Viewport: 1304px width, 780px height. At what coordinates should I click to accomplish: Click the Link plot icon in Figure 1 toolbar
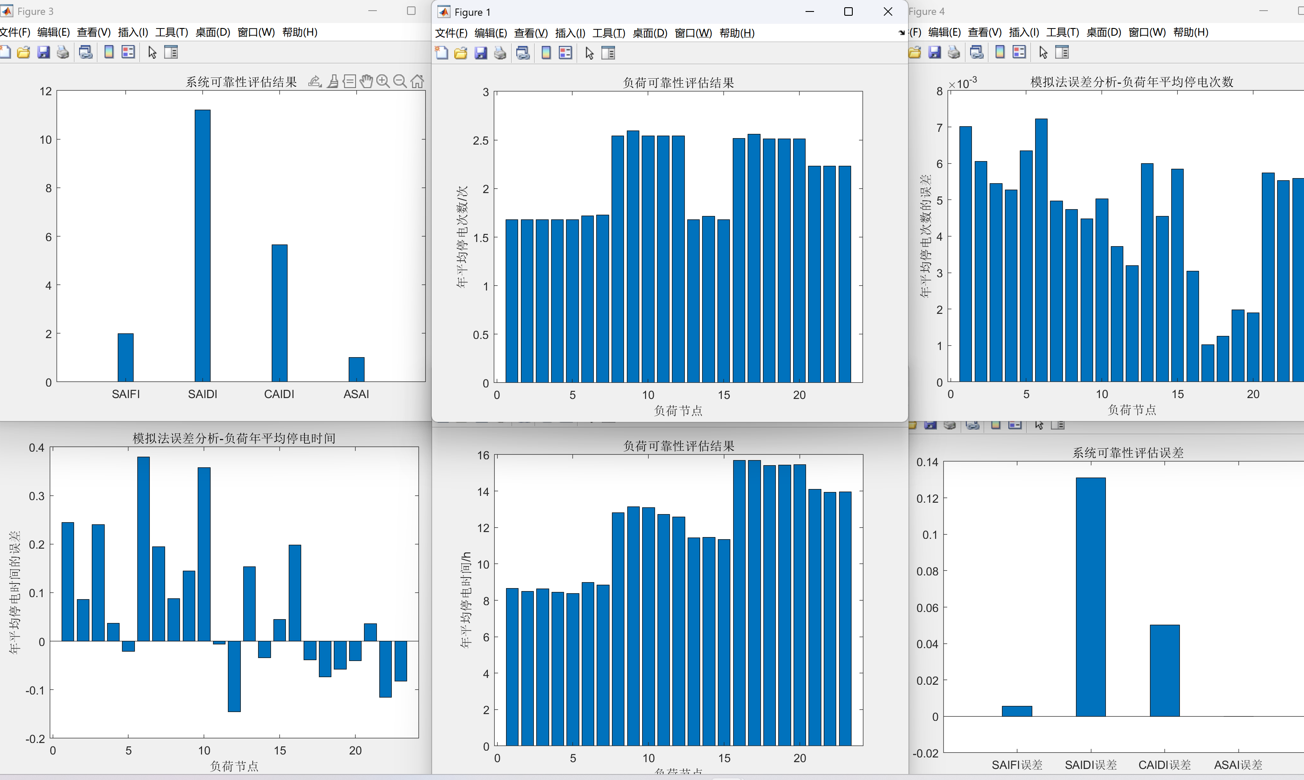click(x=523, y=53)
